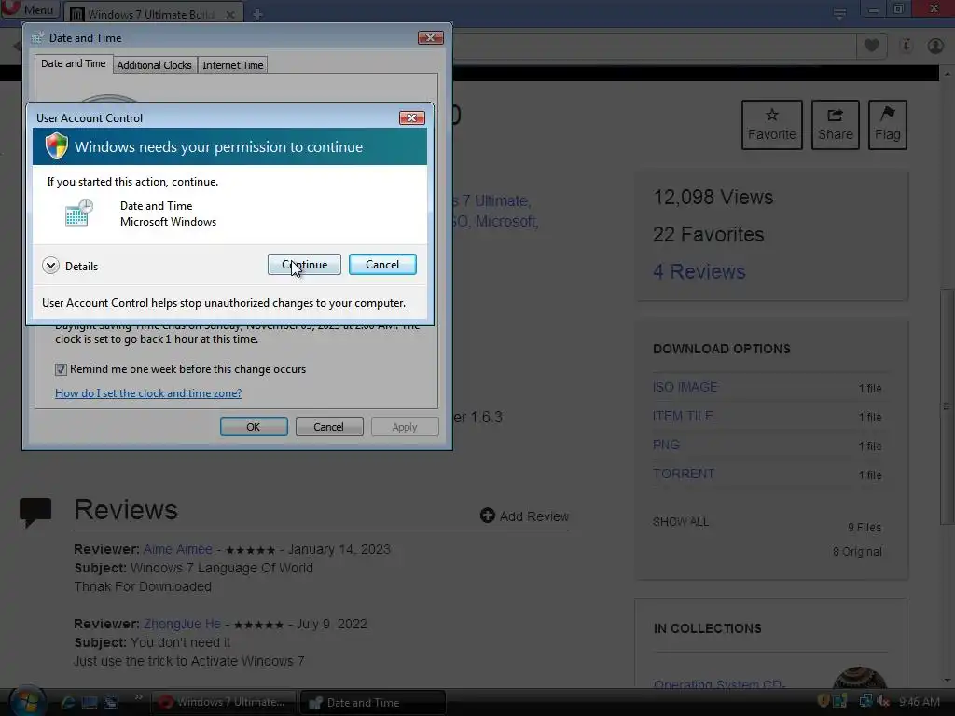Screen dimensions: 955x716
Task: Click the security alert tray icon
Action: 823,701
